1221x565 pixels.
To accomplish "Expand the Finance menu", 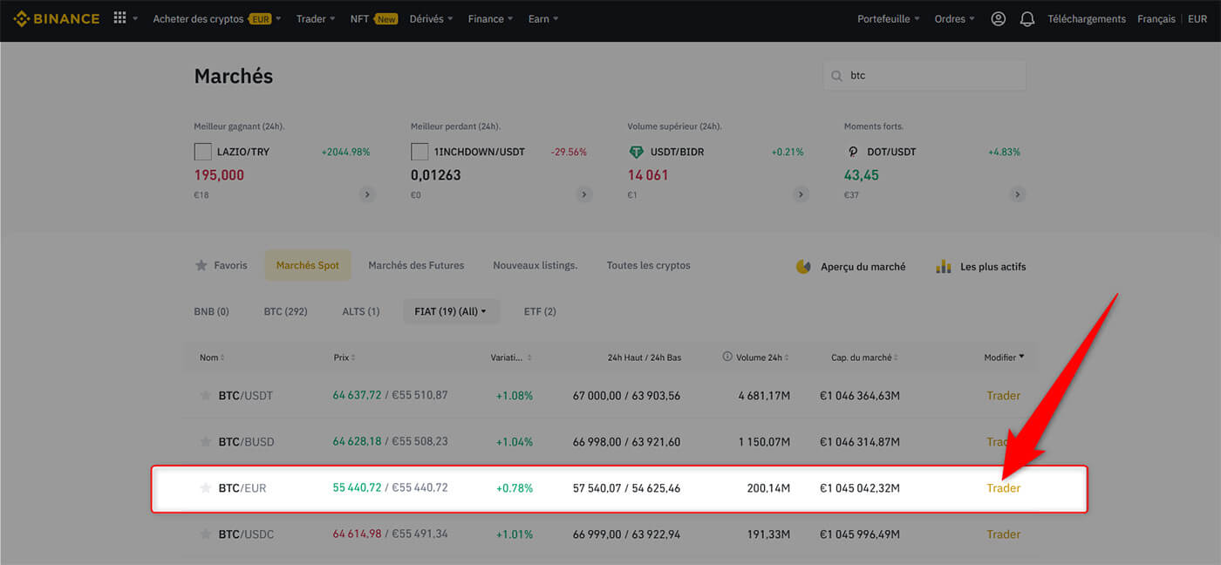I will click(490, 18).
